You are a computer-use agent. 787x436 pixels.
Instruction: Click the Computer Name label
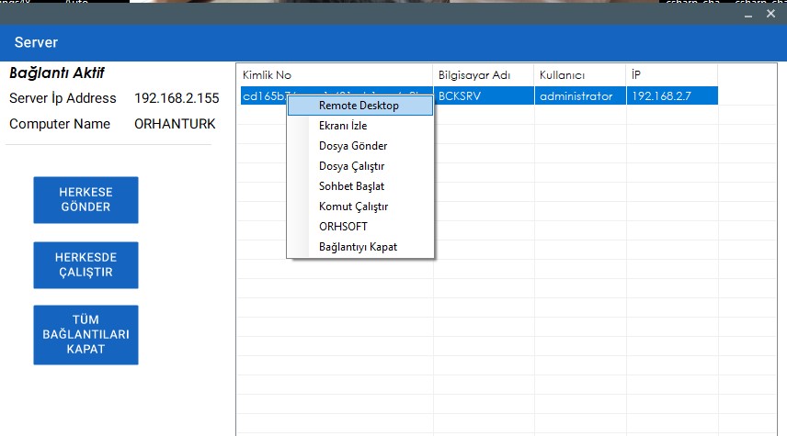tap(60, 124)
